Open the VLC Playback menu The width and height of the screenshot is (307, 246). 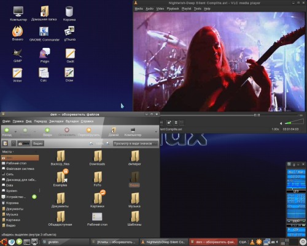[173, 9]
